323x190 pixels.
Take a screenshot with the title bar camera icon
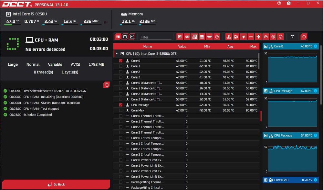(288, 3)
